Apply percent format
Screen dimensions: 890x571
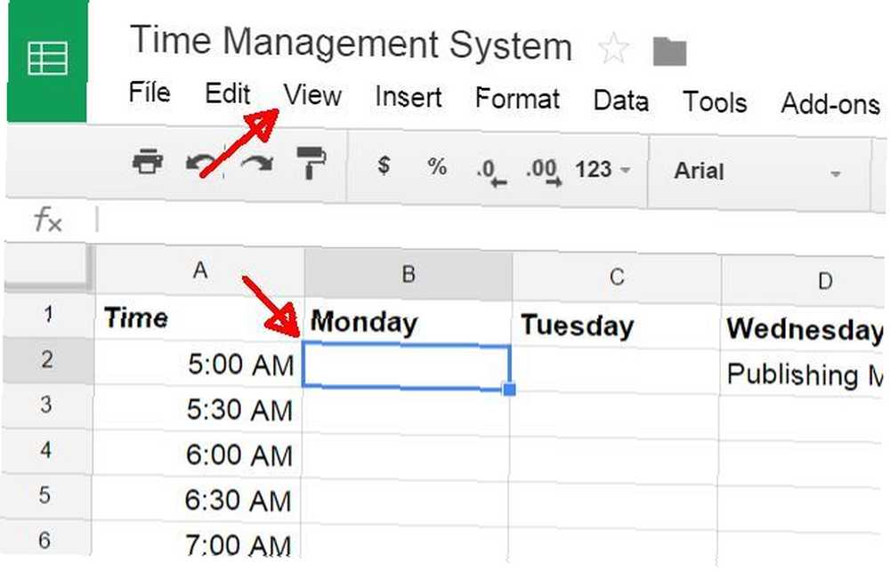pos(437,166)
